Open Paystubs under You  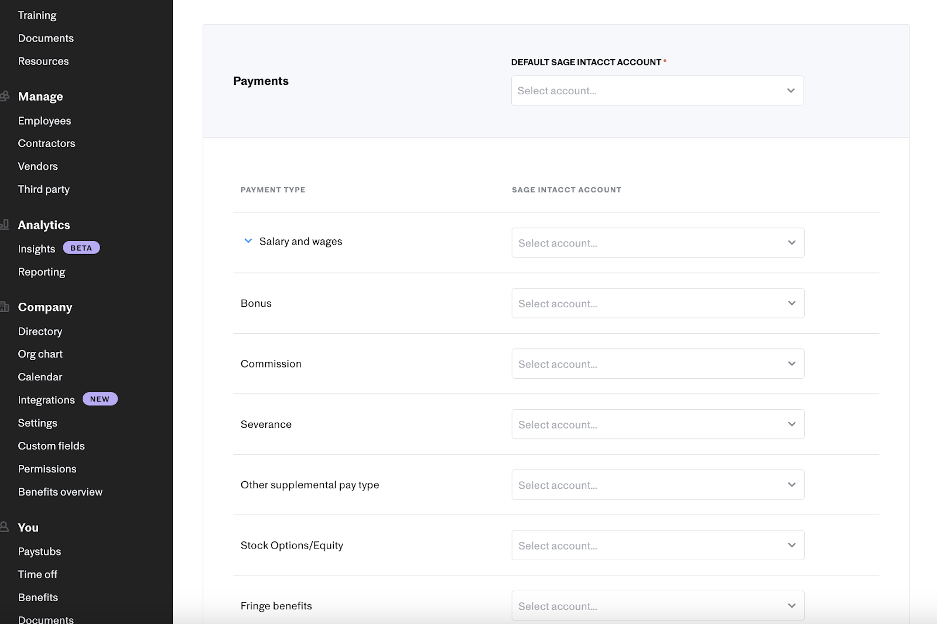tap(39, 551)
